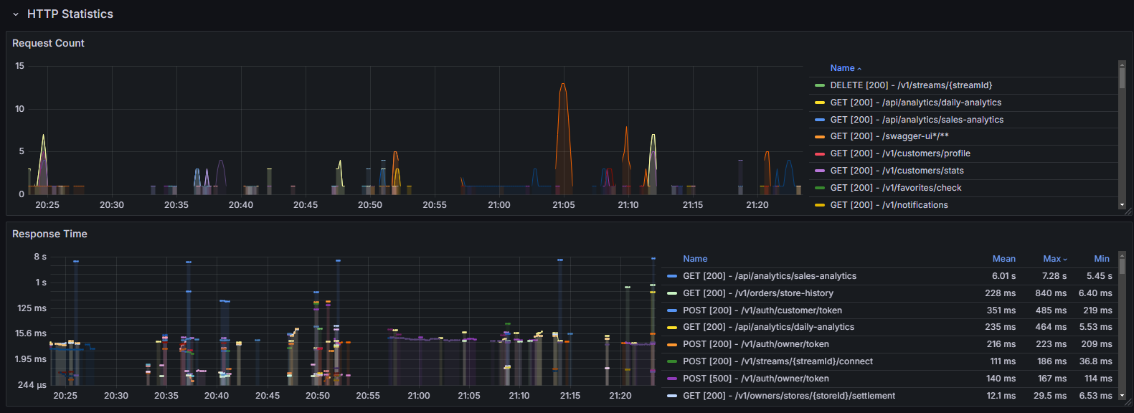Viewport: 1134px width, 413px height.
Task: Click the HTTP Statistics row title
Action: tap(70, 14)
